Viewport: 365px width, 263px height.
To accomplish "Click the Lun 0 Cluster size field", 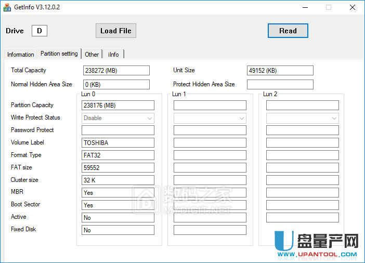I will coord(118,180).
